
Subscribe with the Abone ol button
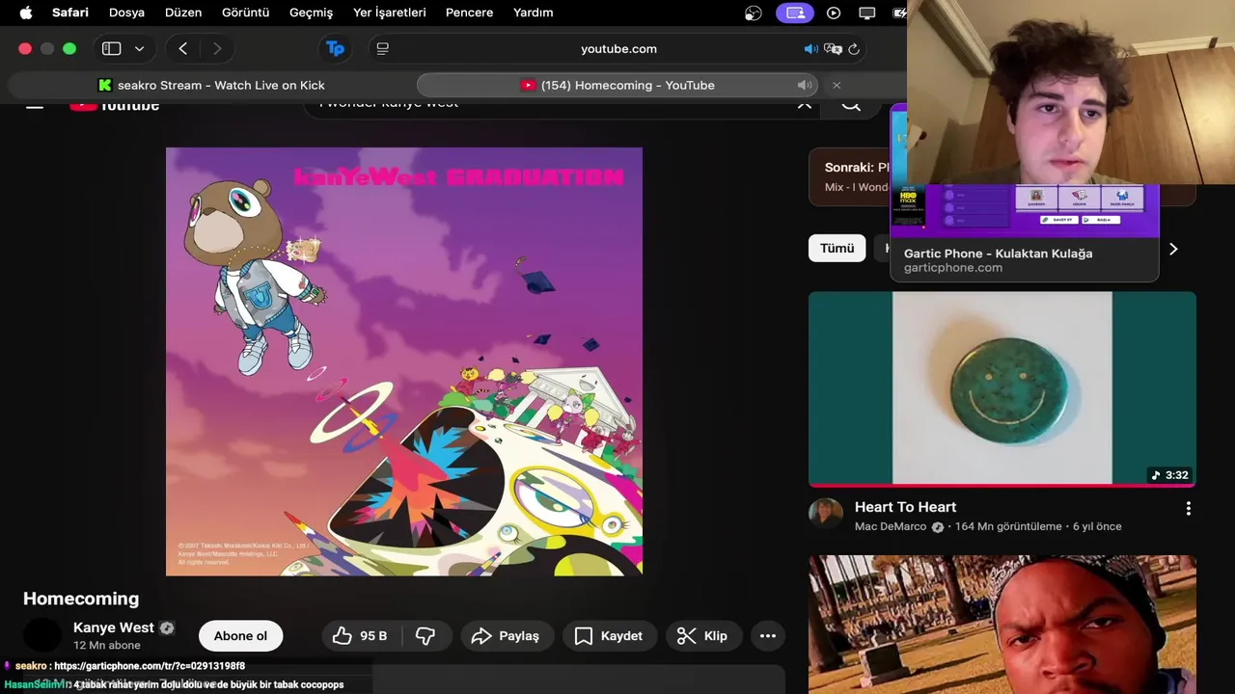point(240,635)
